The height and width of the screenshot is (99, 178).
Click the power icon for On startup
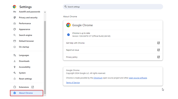click(15, 47)
